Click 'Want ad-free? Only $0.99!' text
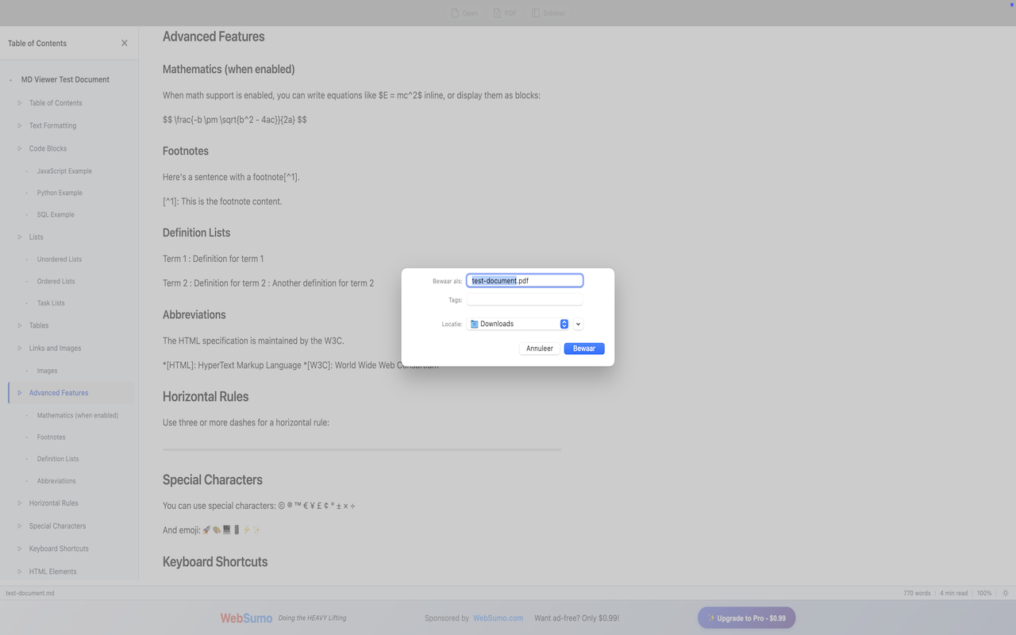This screenshot has height=635, width=1016. 577,618
